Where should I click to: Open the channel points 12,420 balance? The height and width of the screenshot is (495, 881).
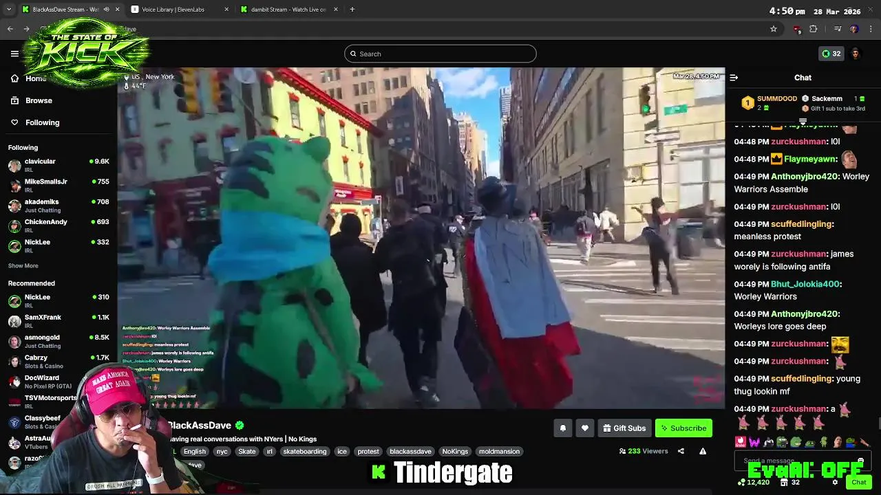[753, 483]
